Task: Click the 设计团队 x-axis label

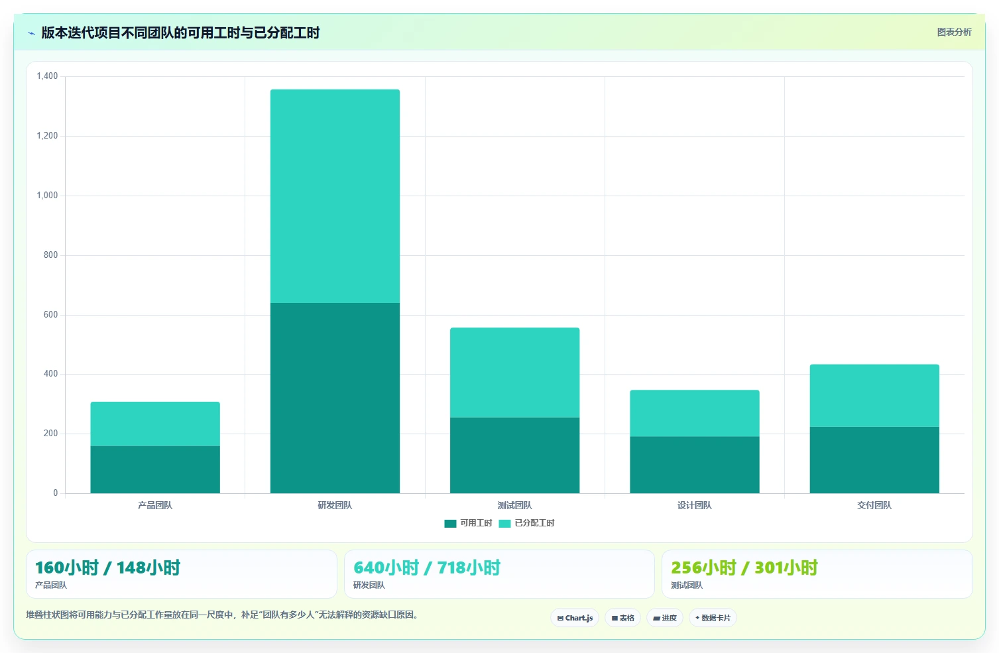Action: coord(695,505)
